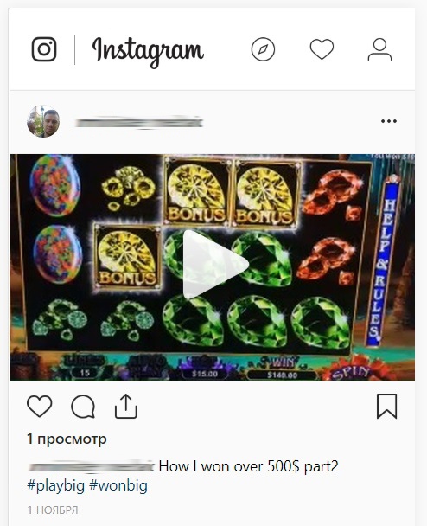Open the #playbig hashtag
Screen dimensions: 427x526
click(55, 485)
